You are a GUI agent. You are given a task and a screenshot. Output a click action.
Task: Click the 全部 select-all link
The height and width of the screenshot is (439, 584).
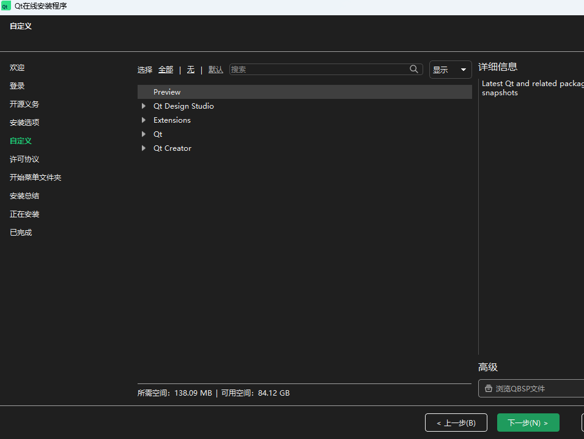pyautogui.click(x=166, y=70)
